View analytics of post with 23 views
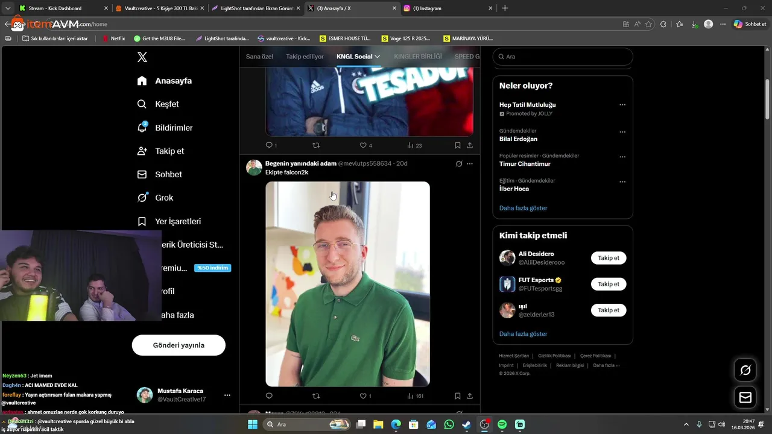The width and height of the screenshot is (772, 434). coord(414,145)
